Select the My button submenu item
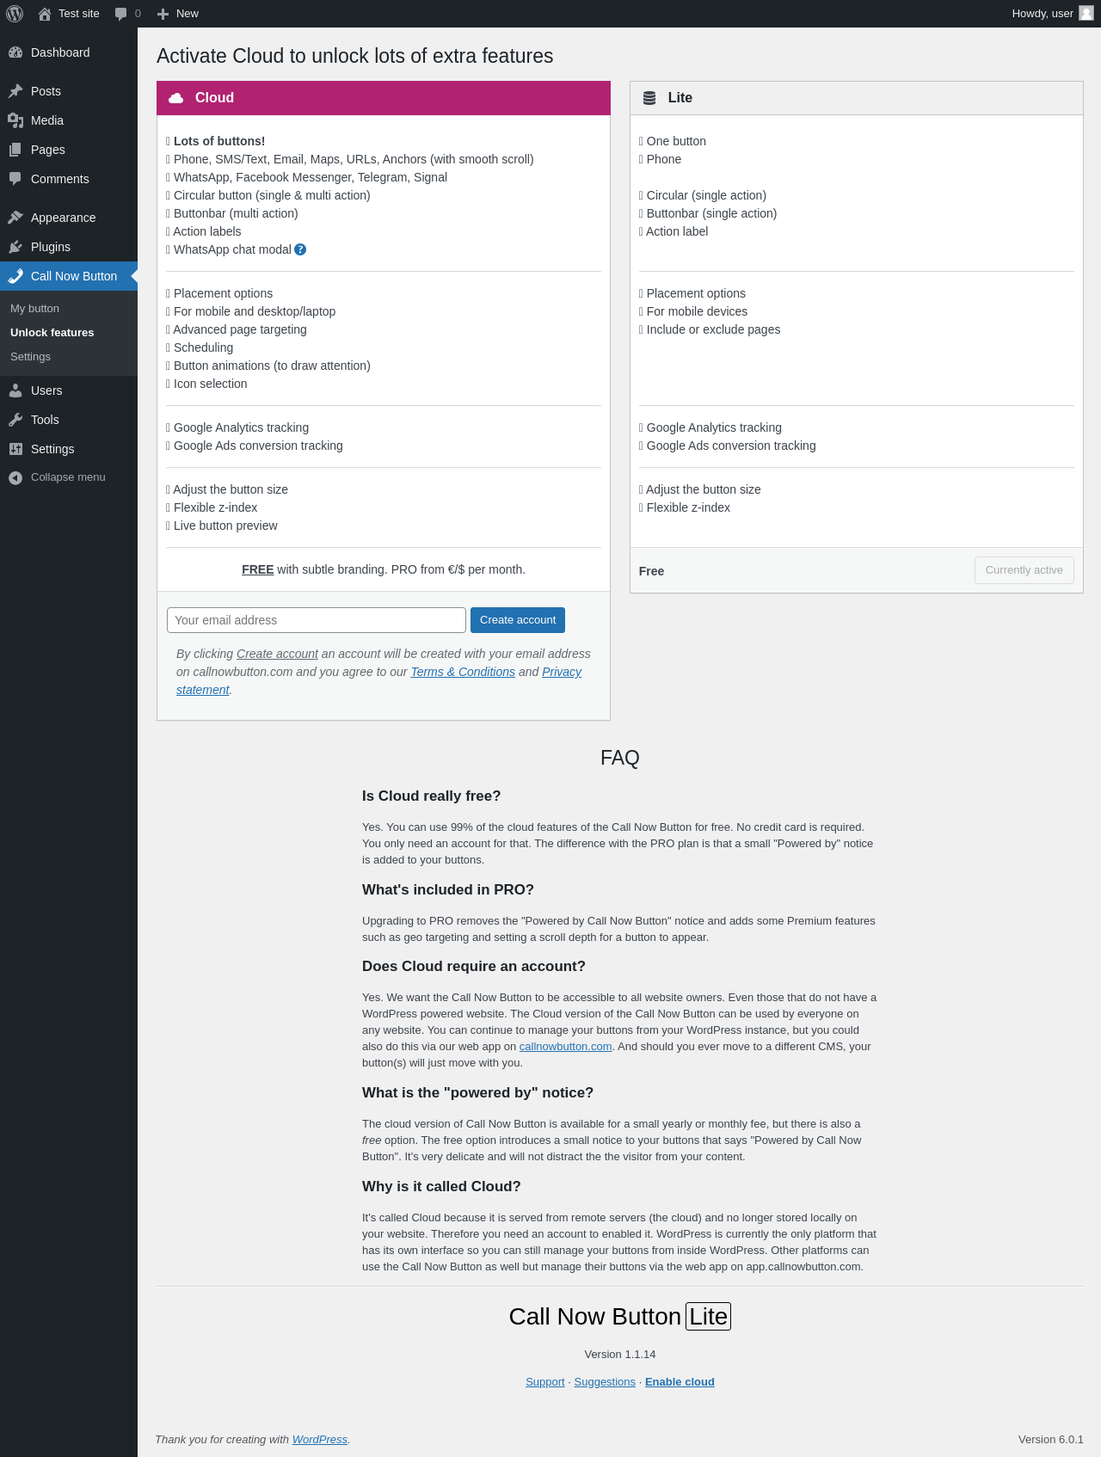The image size is (1101, 1457). tap(34, 309)
